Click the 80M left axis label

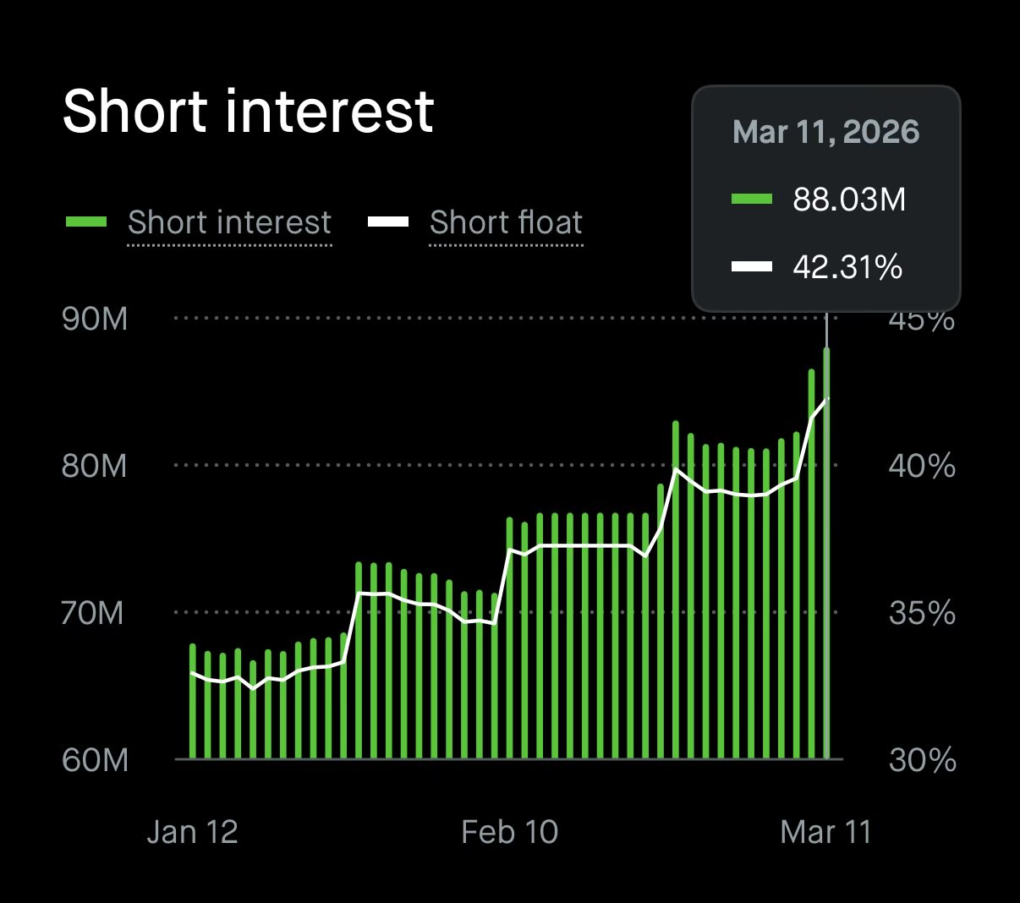coord(95,466)
